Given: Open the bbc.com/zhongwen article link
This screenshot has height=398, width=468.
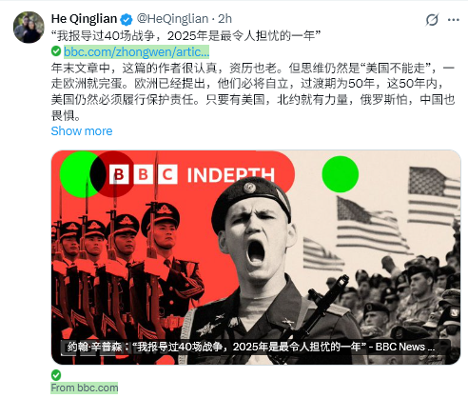Looking at the screenshot, I should pos(136,51).
